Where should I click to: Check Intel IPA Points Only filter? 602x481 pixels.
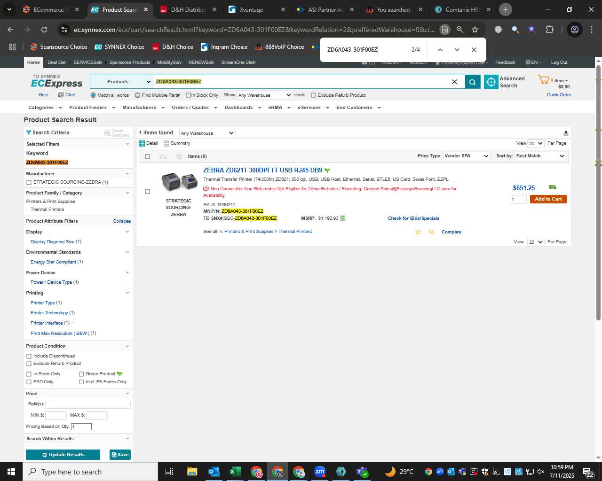(81, 382)
